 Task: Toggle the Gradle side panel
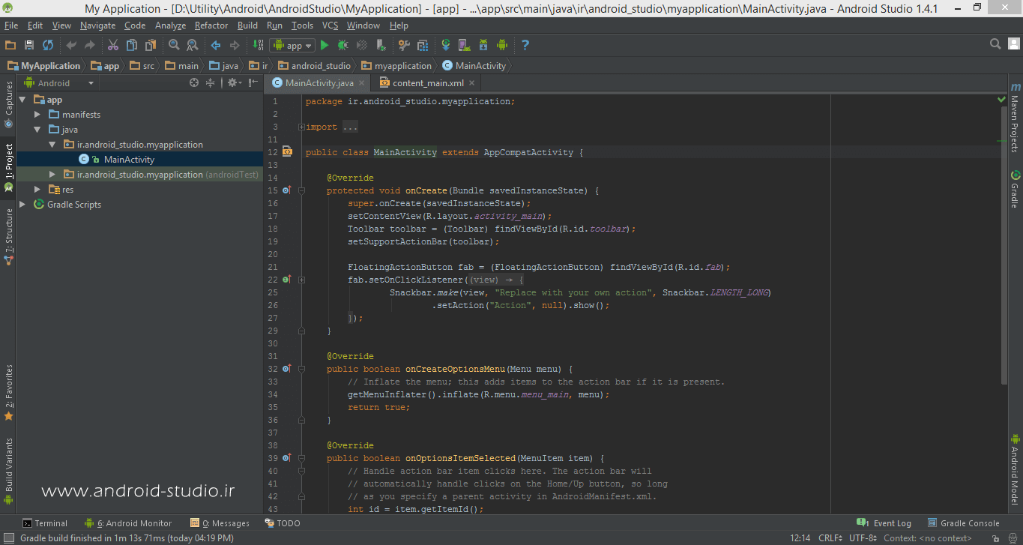(x=1015, y=189)
